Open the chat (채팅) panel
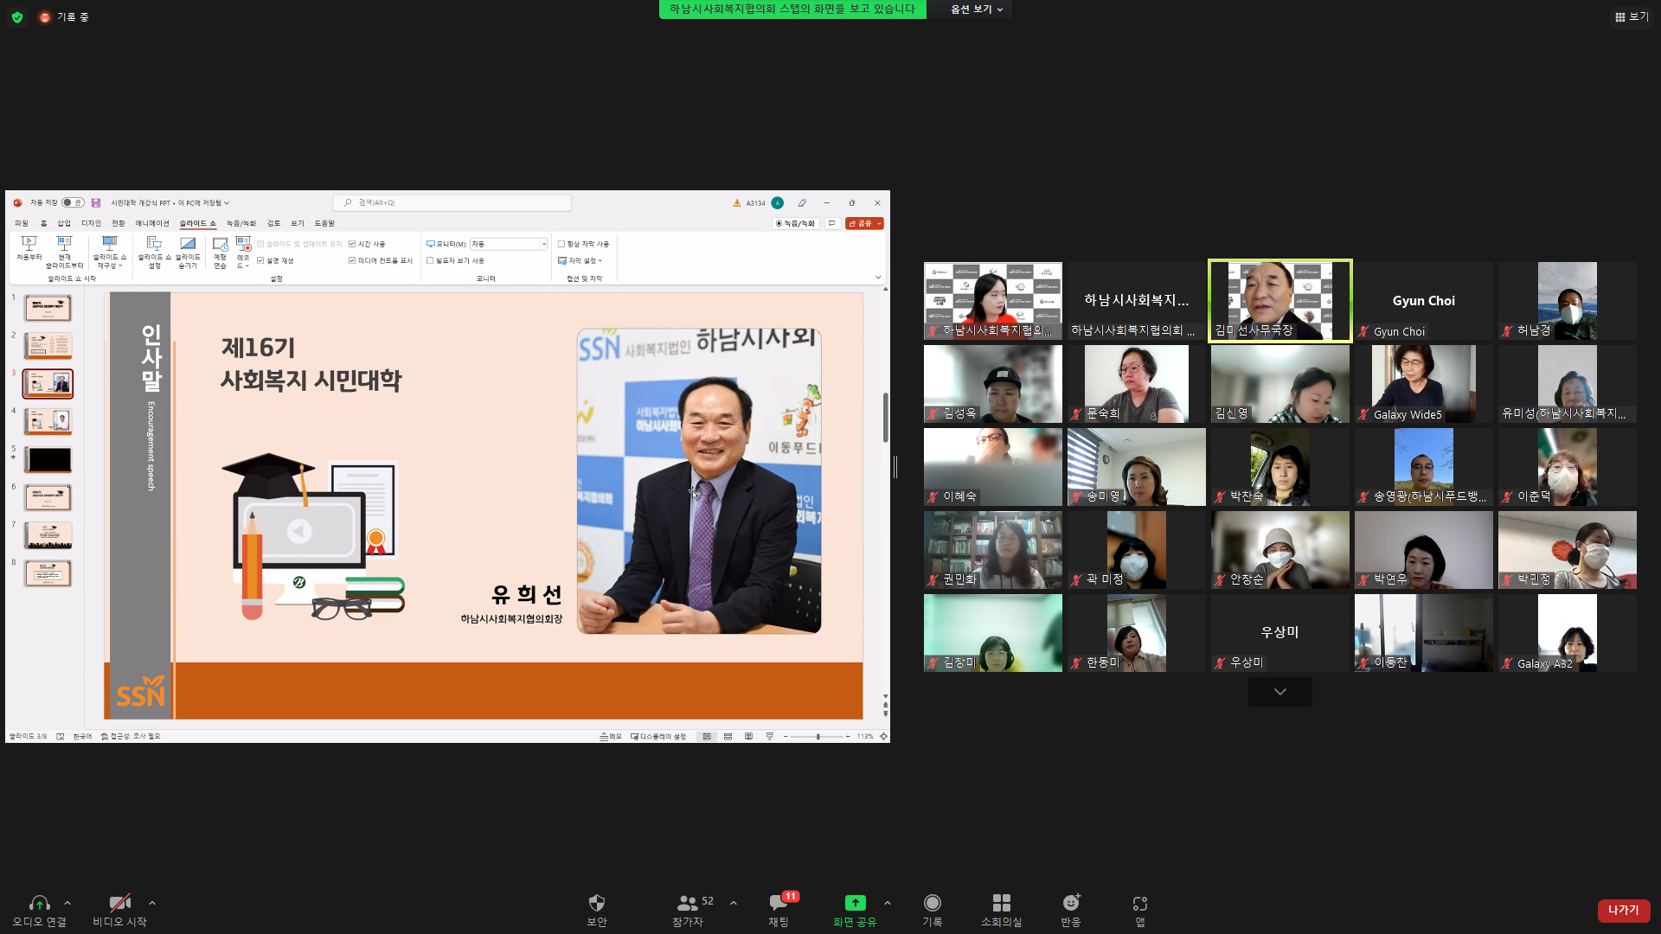 pos(778,903)
